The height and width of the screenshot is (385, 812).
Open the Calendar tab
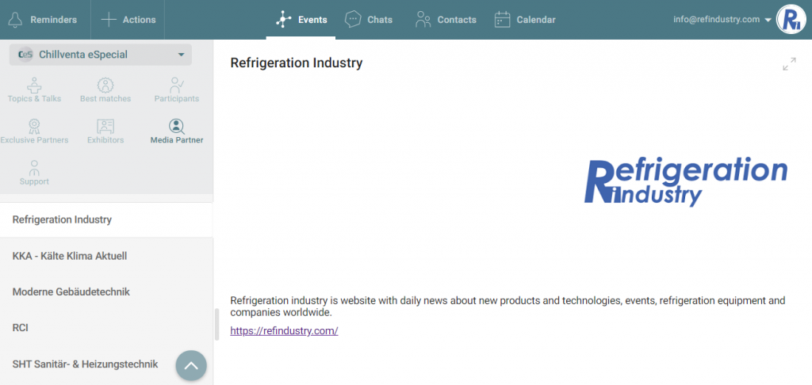click(525, 20)
